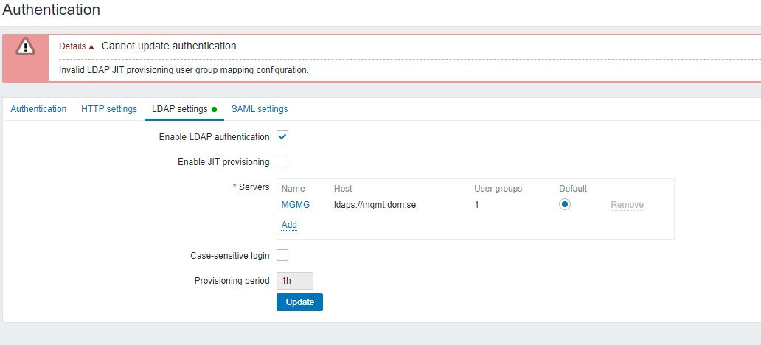761x345 pixels.
Task: Open the HTTP settings tab
Action: 109,109
